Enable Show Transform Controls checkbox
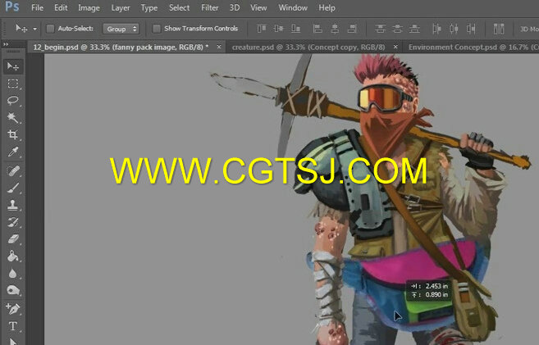Viewport: 539px width, 345px height. click(157, 29)
